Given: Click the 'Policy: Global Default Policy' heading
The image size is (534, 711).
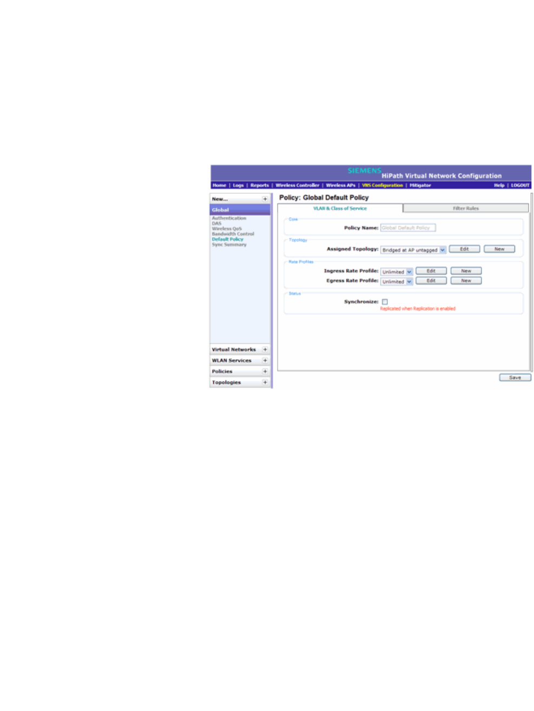Looking at the screenshot, I should 324,198.
